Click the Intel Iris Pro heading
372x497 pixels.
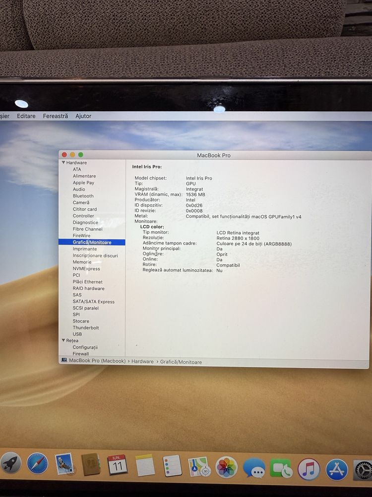147,166
